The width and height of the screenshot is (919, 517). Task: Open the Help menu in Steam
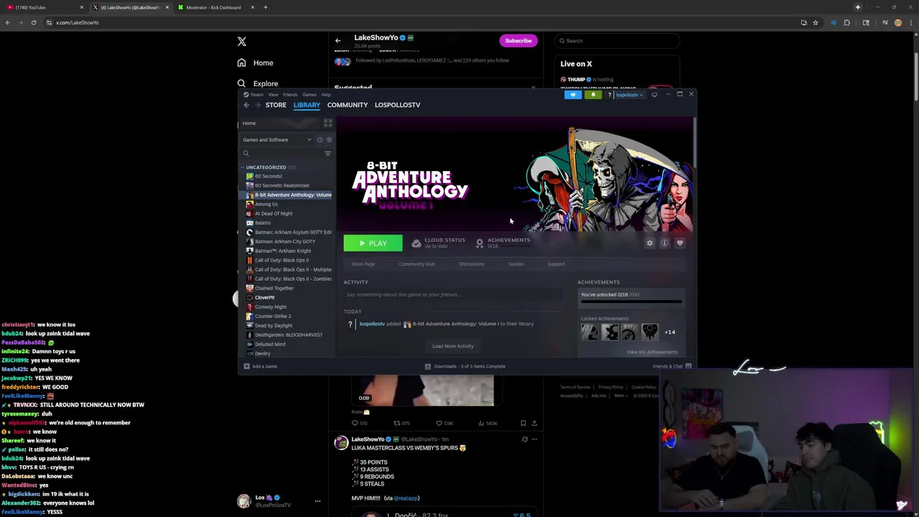[x=326, y=95]
